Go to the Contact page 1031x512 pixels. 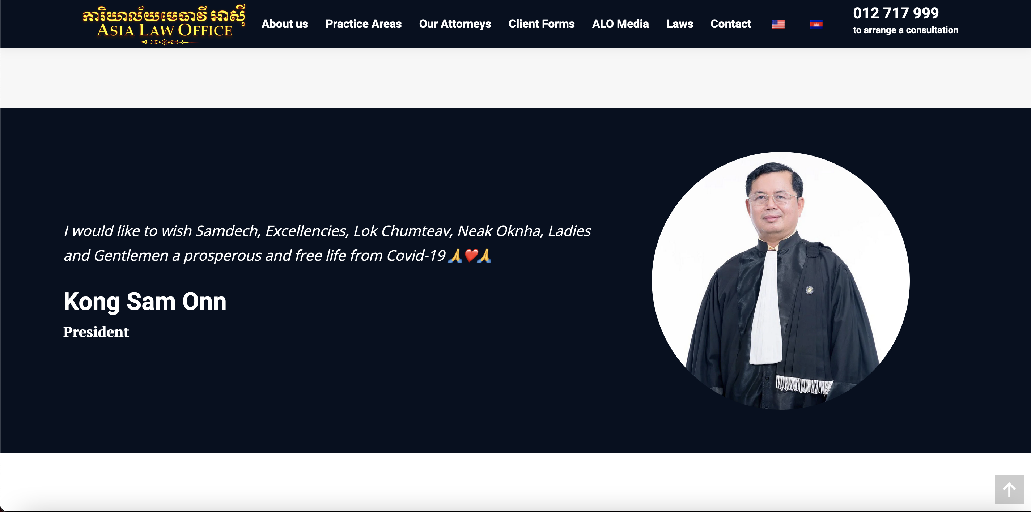(731, 24)
